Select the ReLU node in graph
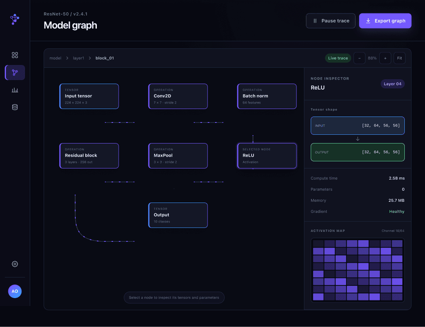The height and width of the screenshot is (327, 425). point(267,156)
